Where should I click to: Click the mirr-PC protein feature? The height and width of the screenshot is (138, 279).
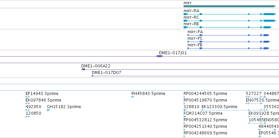click(x=229, y=42)
